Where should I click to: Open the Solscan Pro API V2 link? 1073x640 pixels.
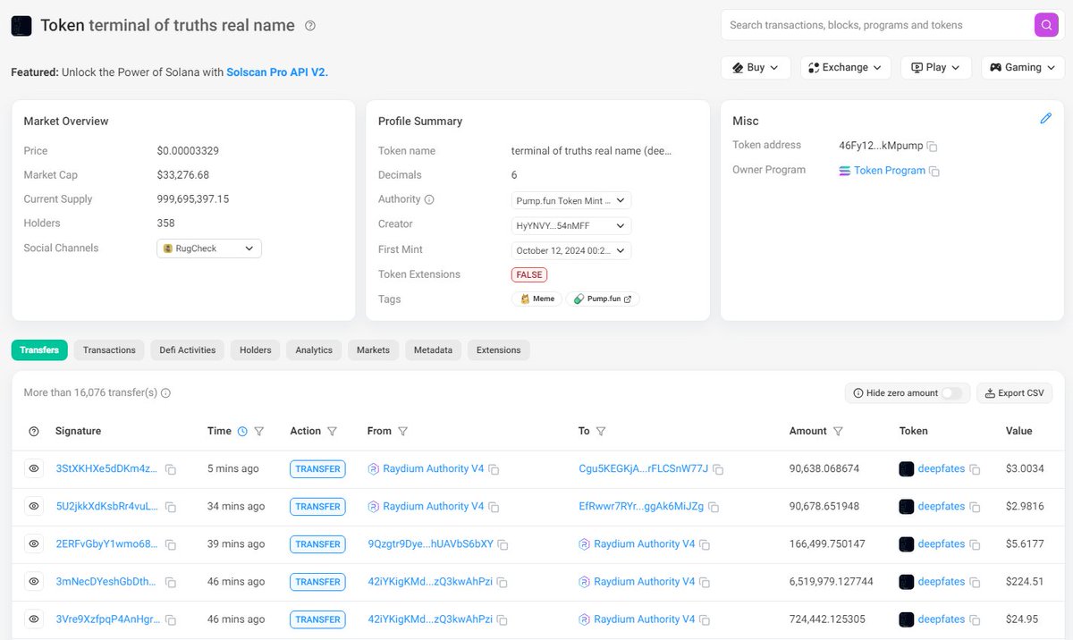click(x=277, y=72)
